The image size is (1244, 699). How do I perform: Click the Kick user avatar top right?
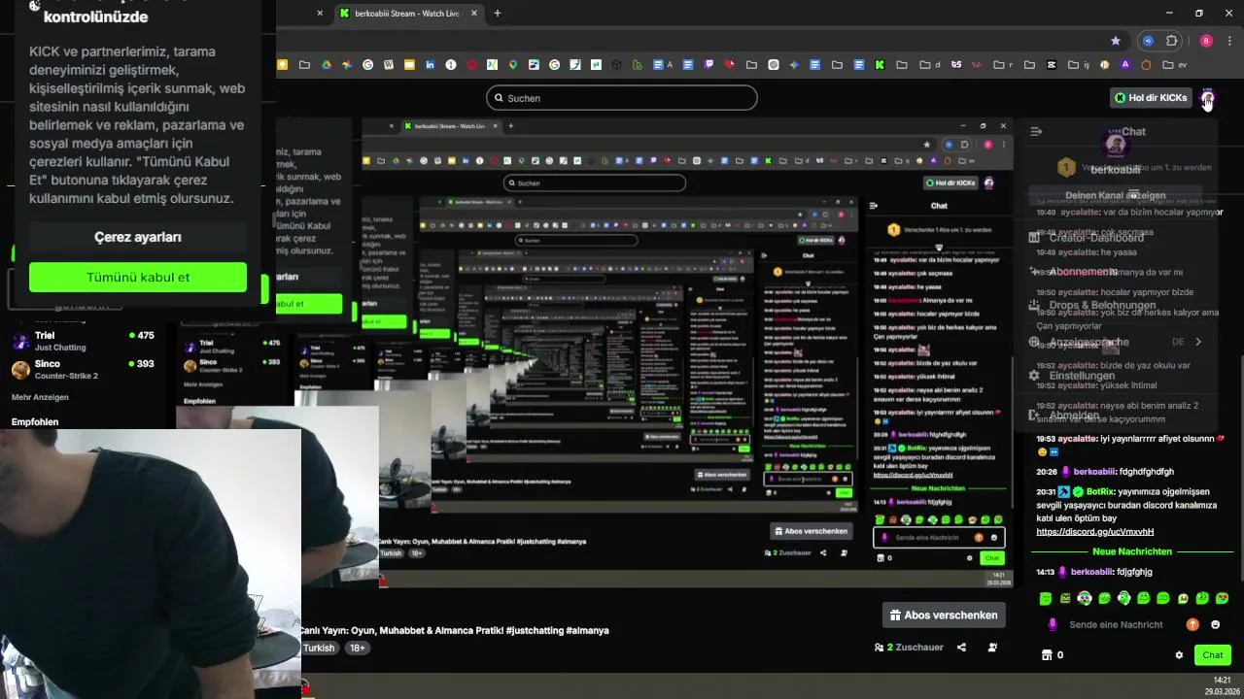pos(1207,98)
